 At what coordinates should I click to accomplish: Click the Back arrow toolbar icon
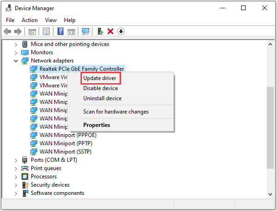click(7, 32)
